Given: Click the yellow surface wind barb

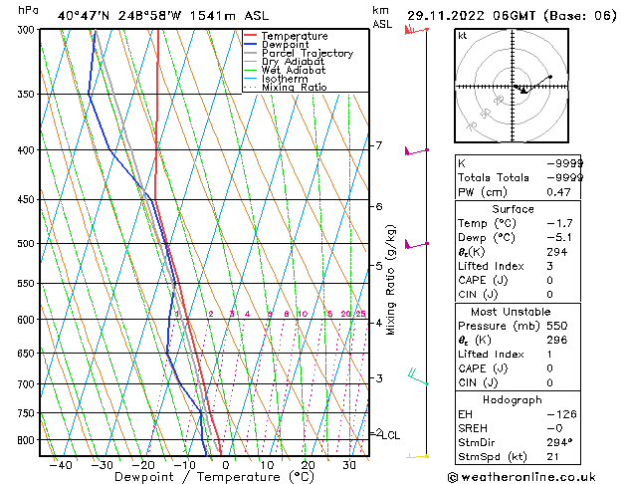Looking at the screenshot, I should tap(418, 456).
